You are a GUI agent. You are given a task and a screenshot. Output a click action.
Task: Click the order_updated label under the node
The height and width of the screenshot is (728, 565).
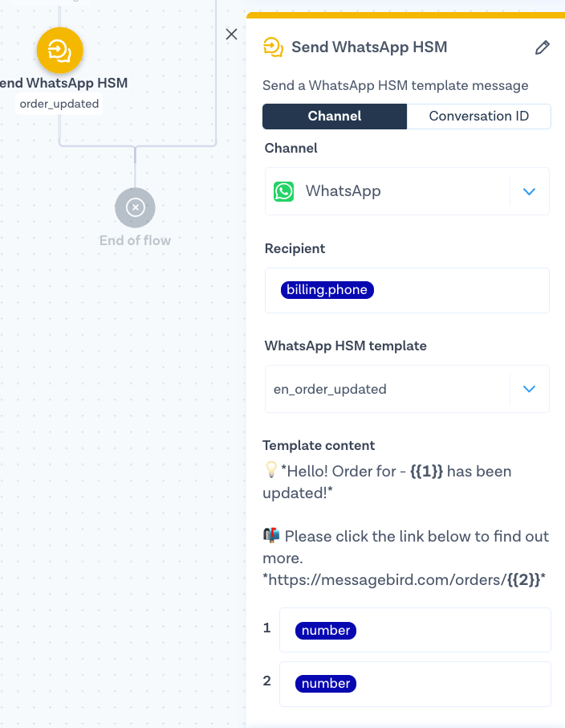[59, 104]
